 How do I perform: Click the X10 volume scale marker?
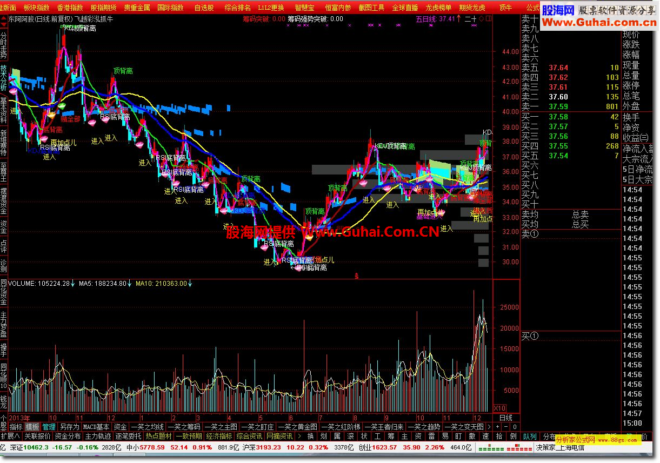500,408
